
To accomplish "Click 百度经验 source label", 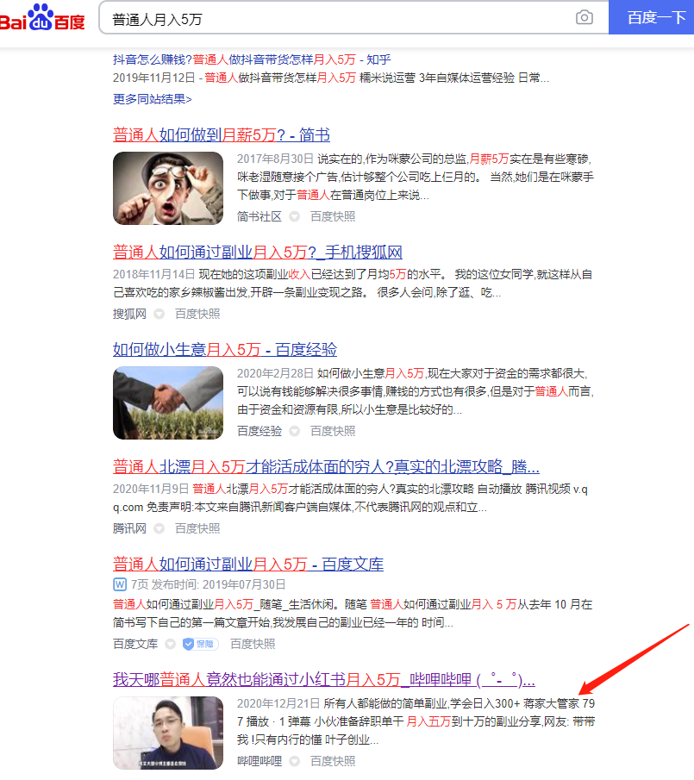I will (259, 431).
